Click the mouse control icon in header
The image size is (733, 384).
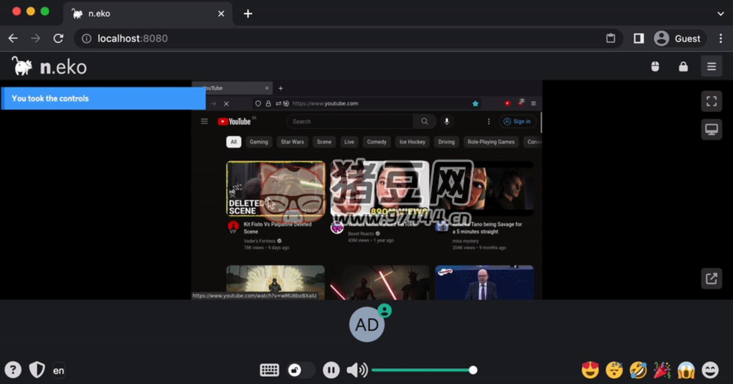[655, 67]
